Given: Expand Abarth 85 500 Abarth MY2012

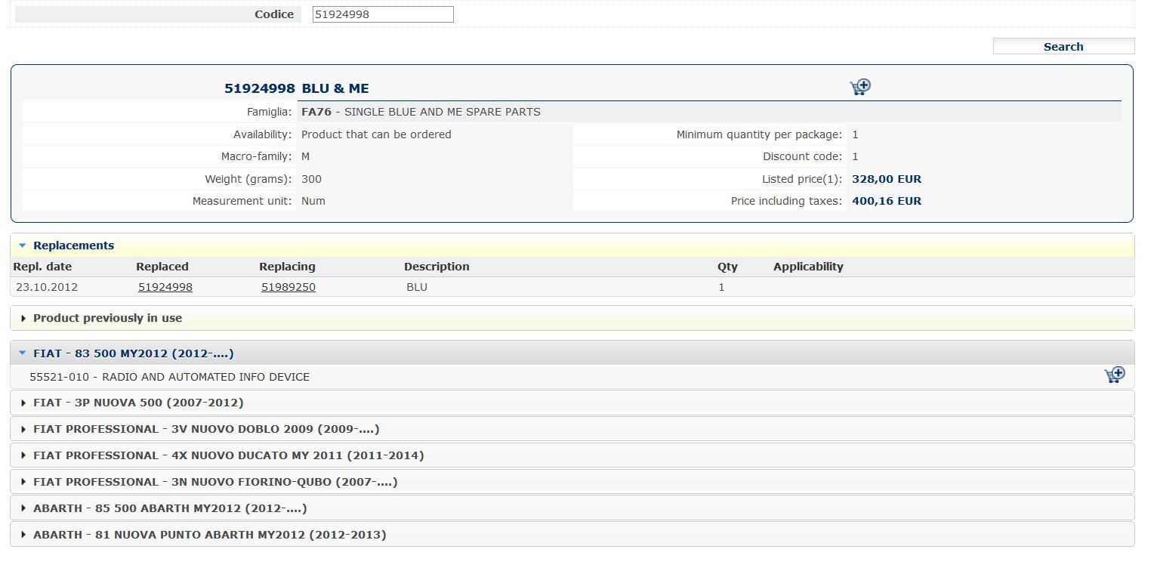Looking at the screenshot, I should [x=572, y=508].
